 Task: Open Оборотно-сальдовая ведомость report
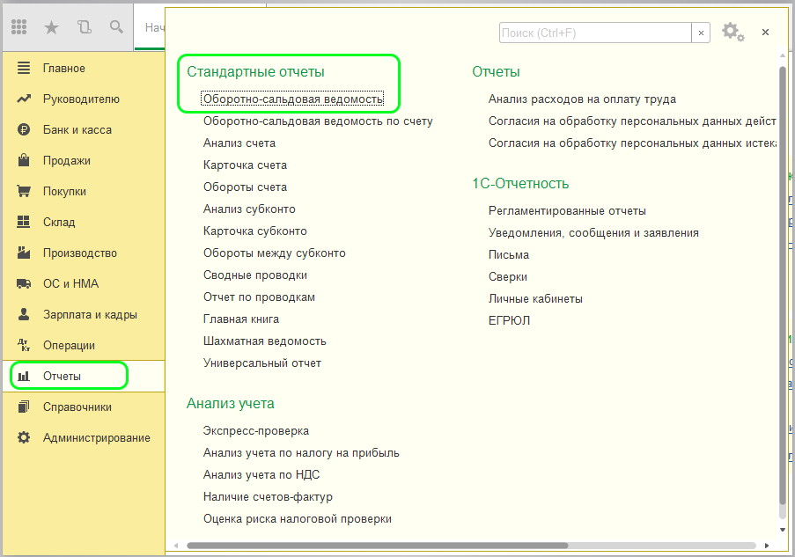tap(292, 99)
